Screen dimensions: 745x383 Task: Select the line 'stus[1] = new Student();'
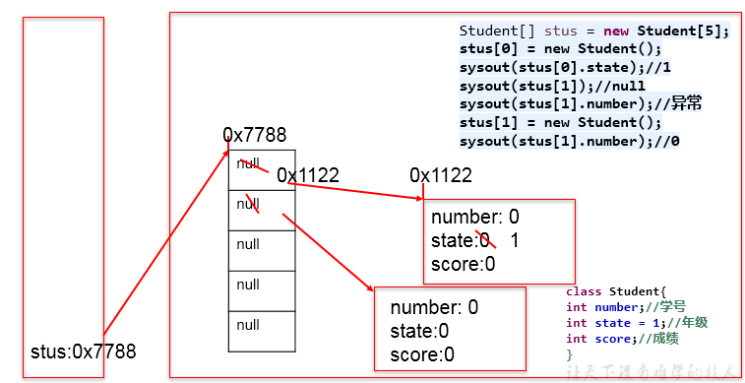coord(560,123)
